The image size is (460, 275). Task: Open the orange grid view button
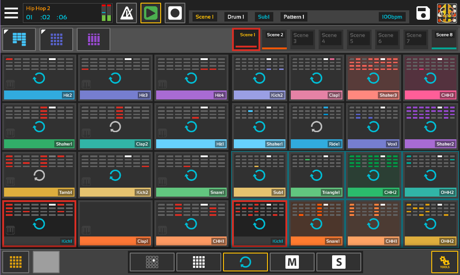coord(16,262)
